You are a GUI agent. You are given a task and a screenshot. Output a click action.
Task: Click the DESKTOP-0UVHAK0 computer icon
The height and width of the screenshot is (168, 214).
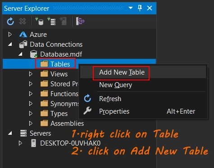(33, 143)
